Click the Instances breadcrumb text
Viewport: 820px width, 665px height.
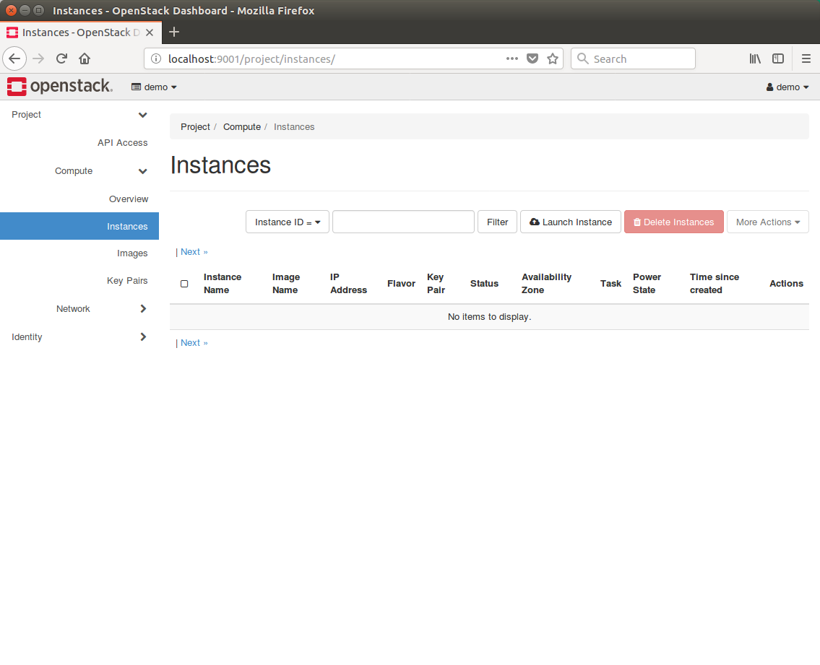(x=294, y=127)
